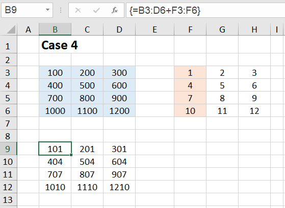Select the result cell containing 707
Viewport: 285px width, 208px height.
pyautogui.click(x=55, y=174)
